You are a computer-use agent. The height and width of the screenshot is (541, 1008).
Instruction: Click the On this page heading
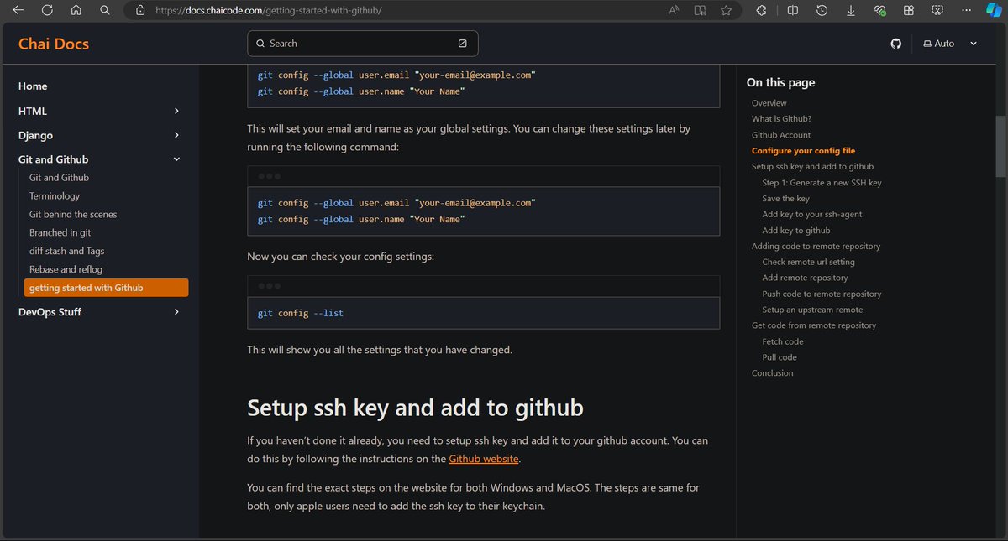pos(780,82)
